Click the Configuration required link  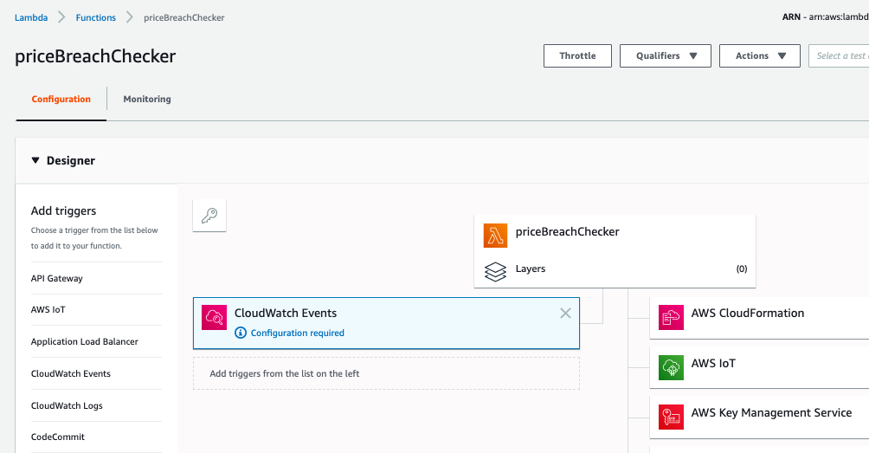[x=297, y=333]
